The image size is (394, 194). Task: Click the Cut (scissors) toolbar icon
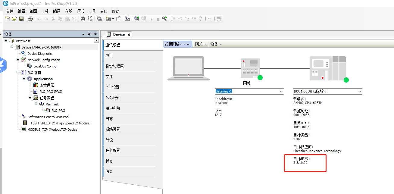(x=53, y=18)
